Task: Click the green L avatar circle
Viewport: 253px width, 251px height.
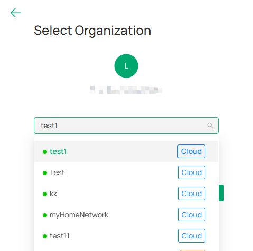Action: pyautogui.click(x=126, y=66)
